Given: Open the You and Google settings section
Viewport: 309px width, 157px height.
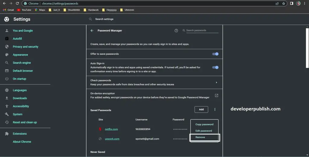Looking at the screenshot, I should [x=23, y=31].
